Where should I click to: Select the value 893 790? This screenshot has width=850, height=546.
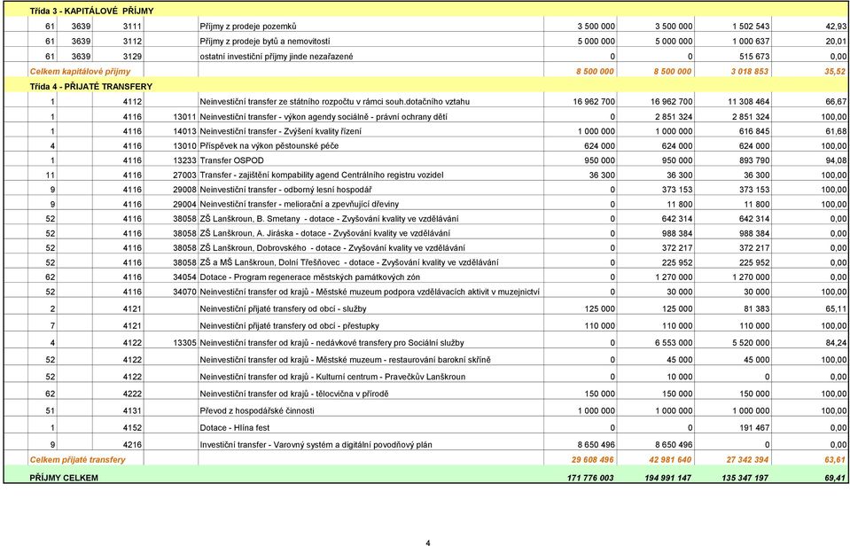(754, 160)
